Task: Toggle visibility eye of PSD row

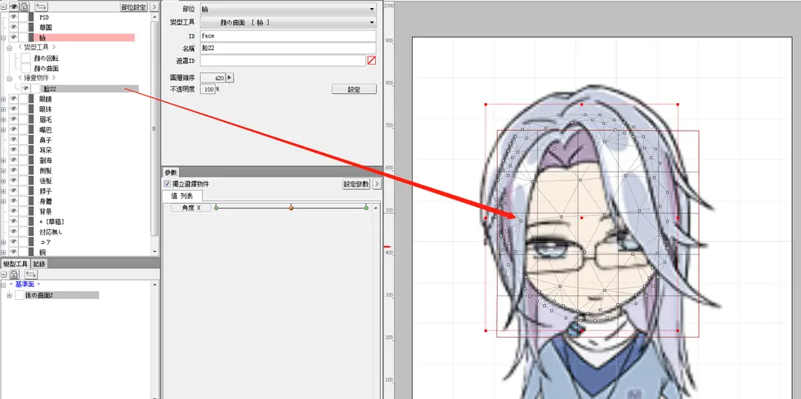Action: pos(13,17)
